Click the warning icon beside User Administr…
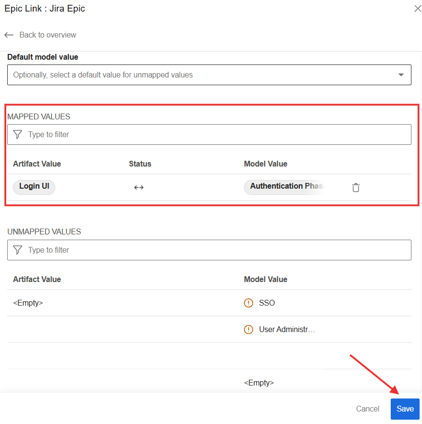This screenshot has height=424, width=422. point(248,330)
